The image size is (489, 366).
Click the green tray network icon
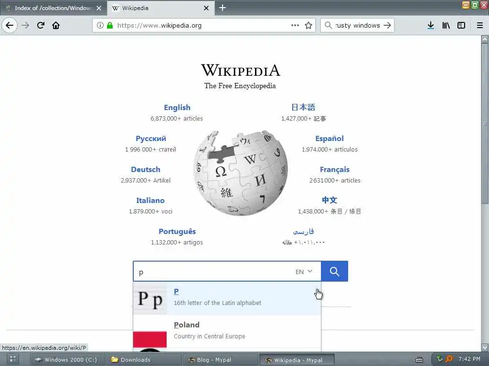pos(440,359)
